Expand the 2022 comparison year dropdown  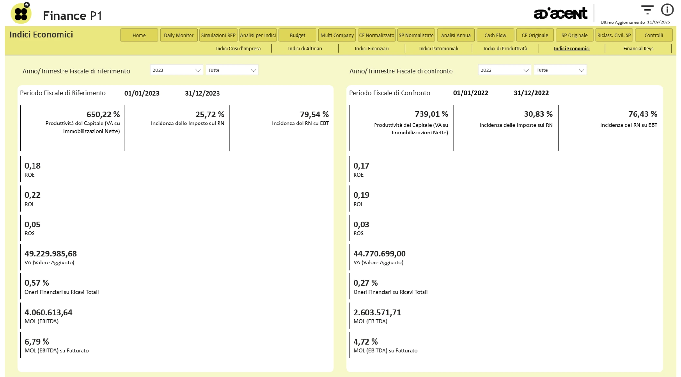click(504, 70)
